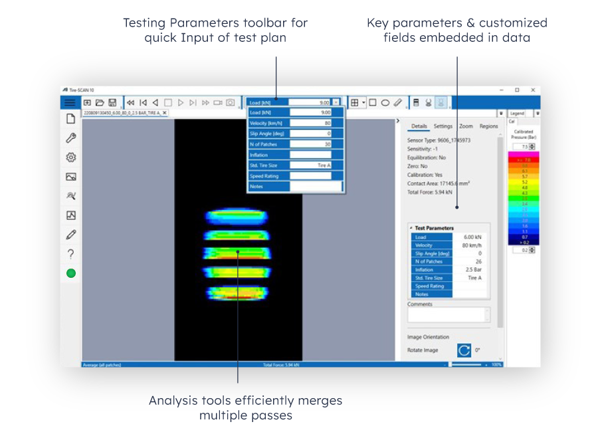Switch to the Settings tab
This screenshot has width=598, height=440.
[444, 126]
